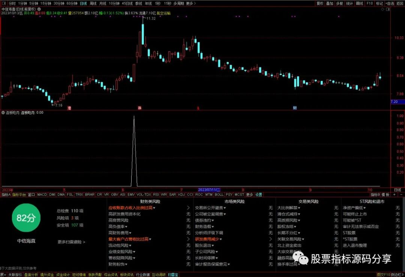Viewport: 405px width, 277px height.
Task: Click the 窗口 button in indicator bar
Action: coord(31,194)
